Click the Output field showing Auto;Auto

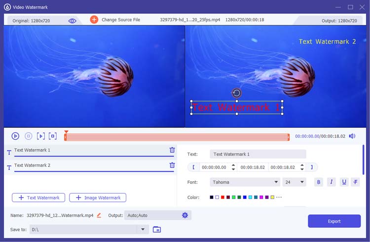[x=158, y=215]
